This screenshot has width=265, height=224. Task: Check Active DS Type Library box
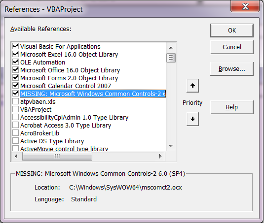16,141
